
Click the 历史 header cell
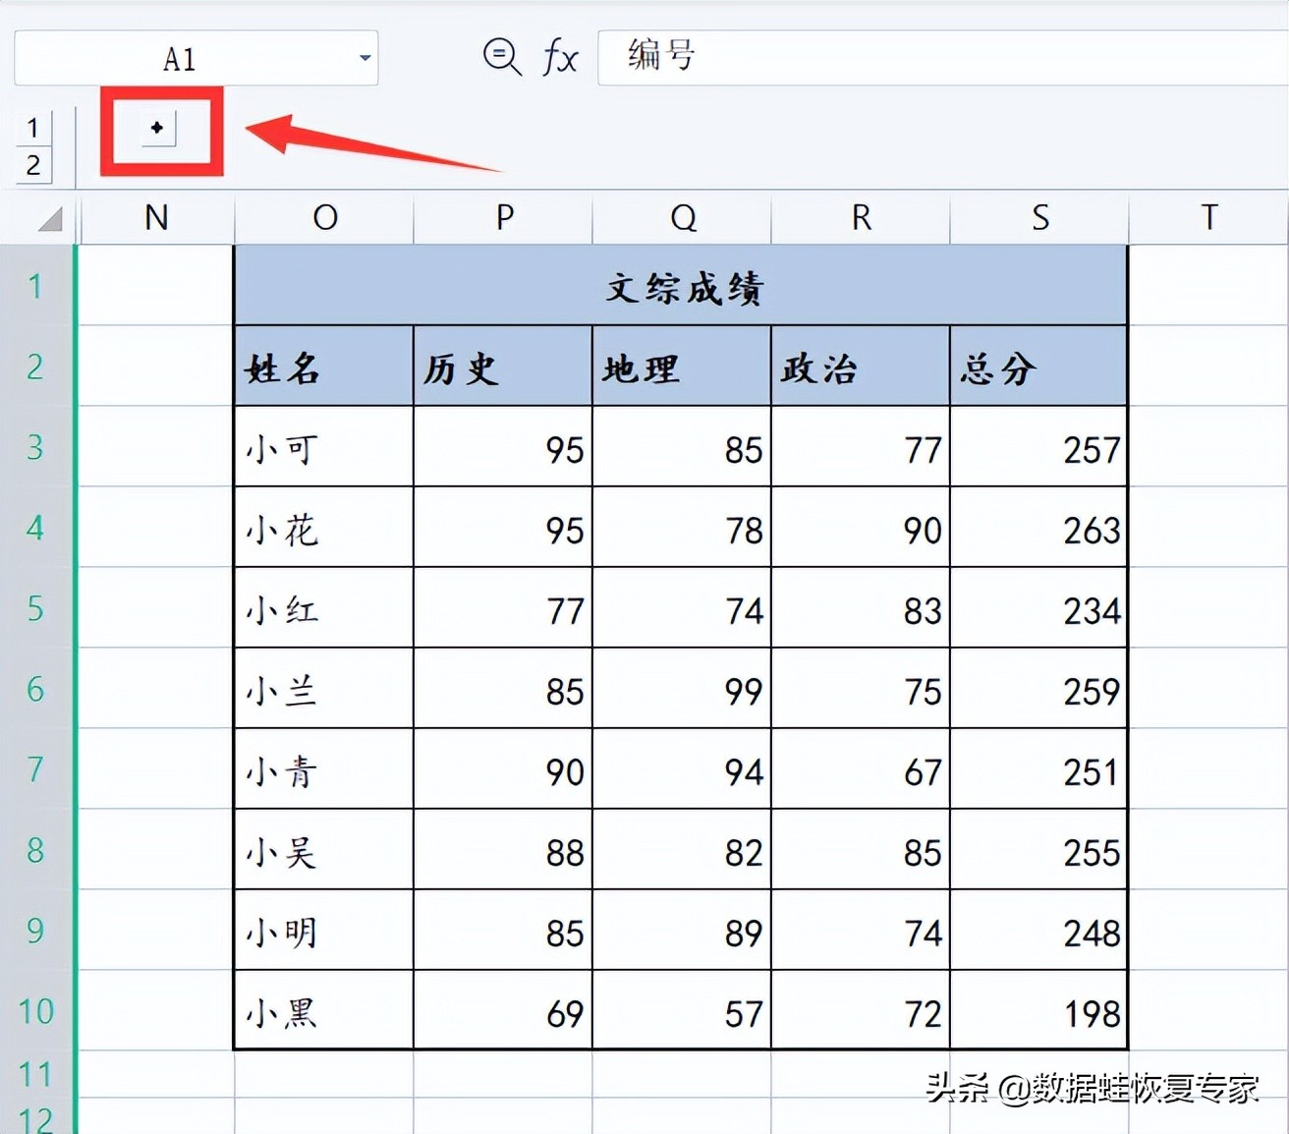(x=503, y=367)
